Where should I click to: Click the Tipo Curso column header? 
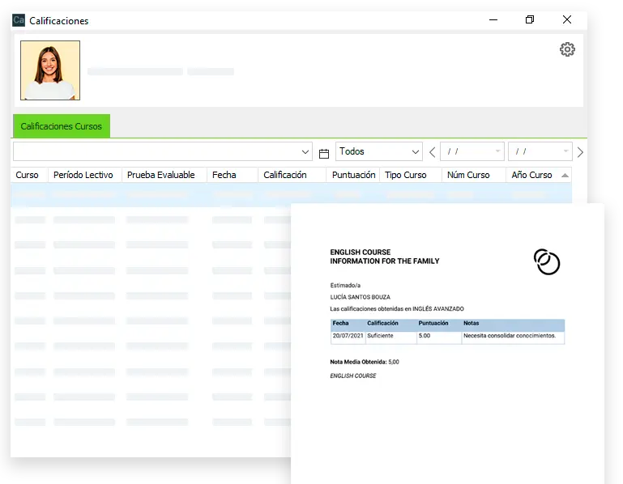pos(405,175)
